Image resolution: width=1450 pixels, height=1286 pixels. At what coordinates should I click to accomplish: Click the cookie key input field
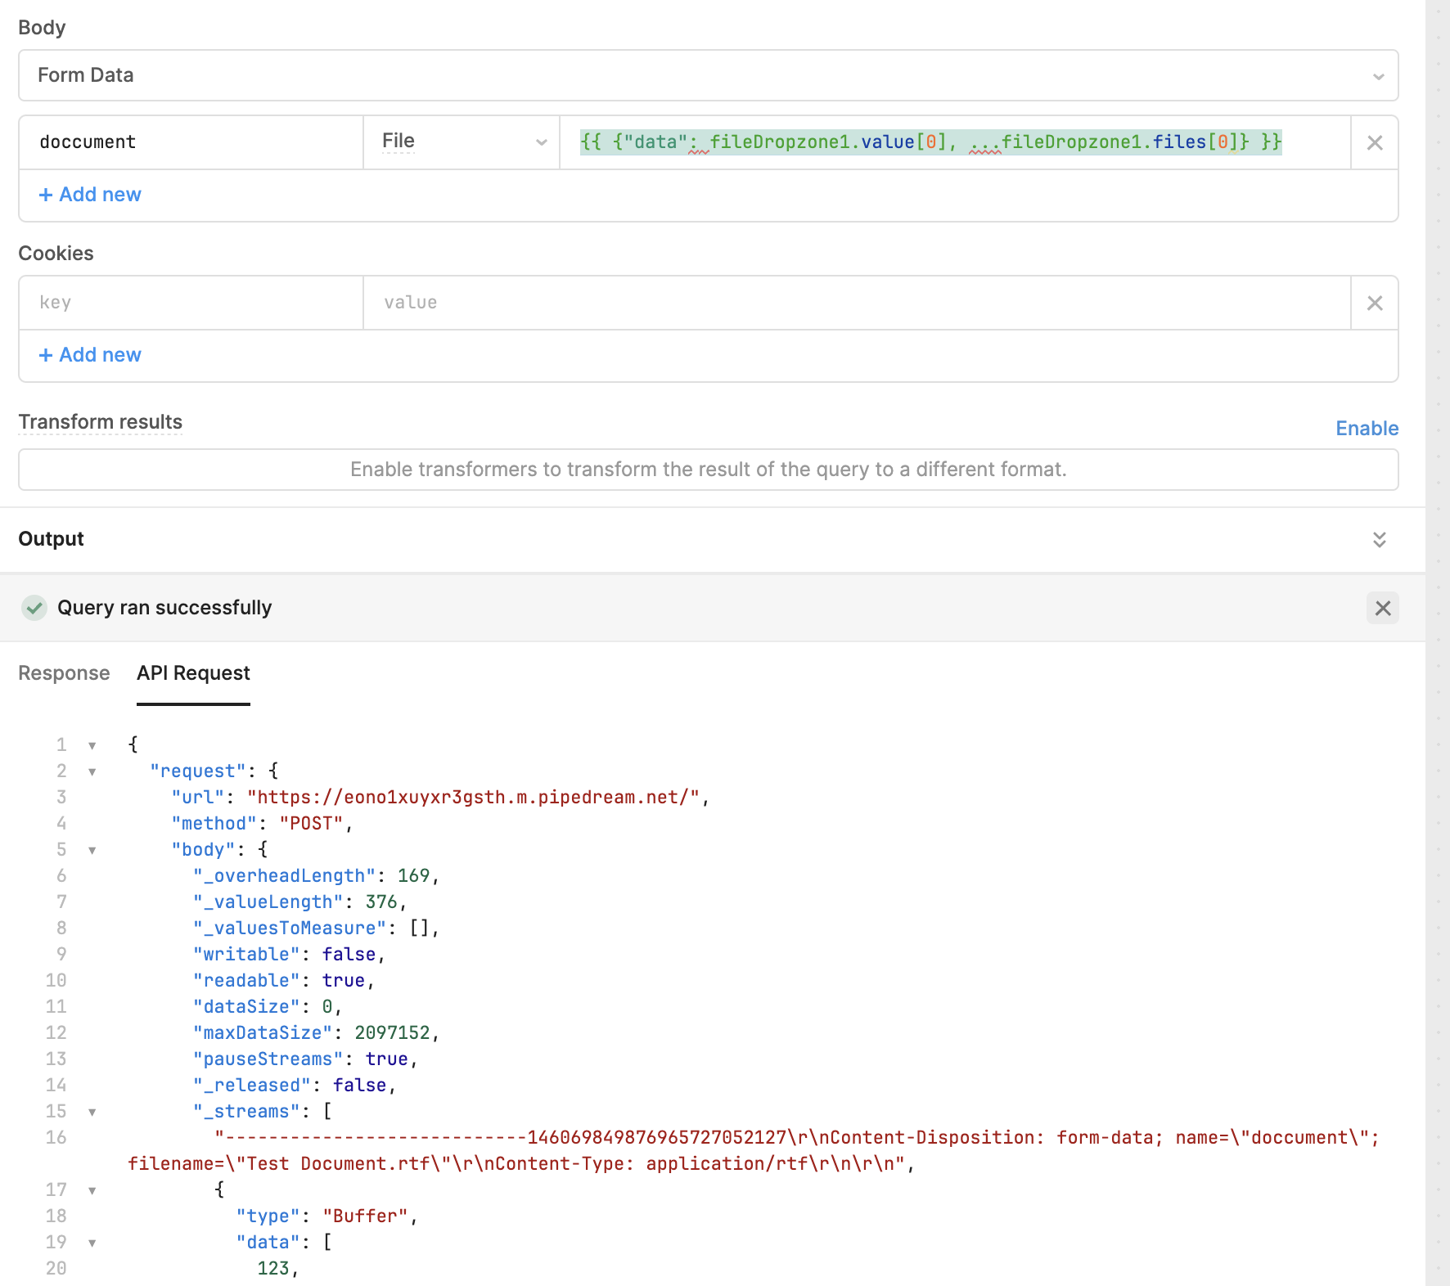191,303
